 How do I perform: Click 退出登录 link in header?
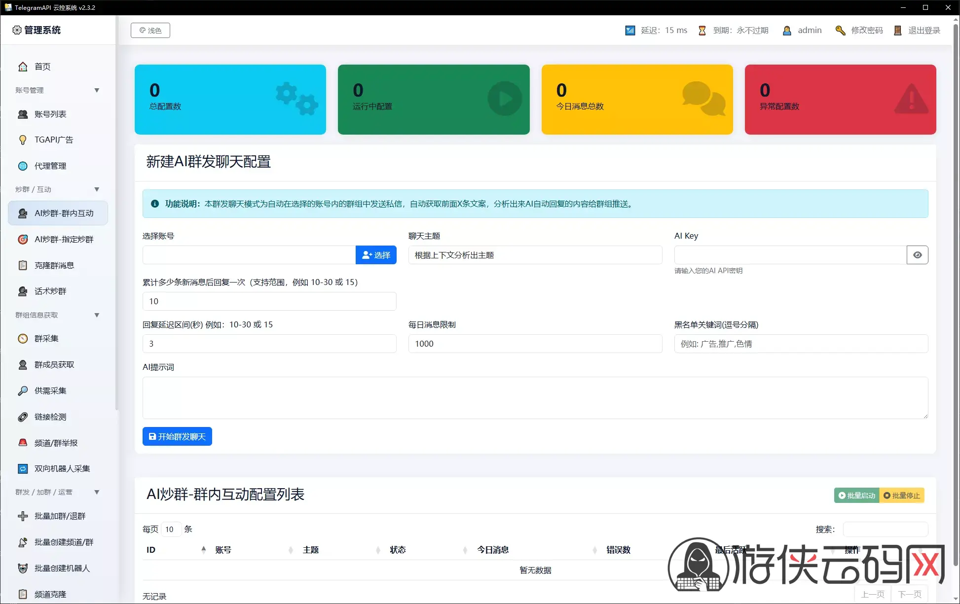pyautogui.click(x=924, y=31)
